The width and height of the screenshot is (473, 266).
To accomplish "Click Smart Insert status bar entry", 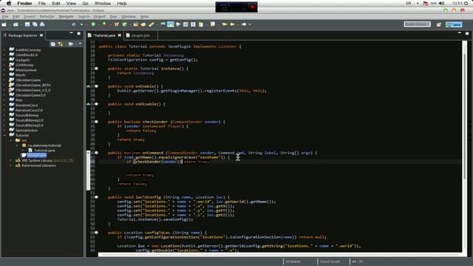I will (x=330, y=262).
